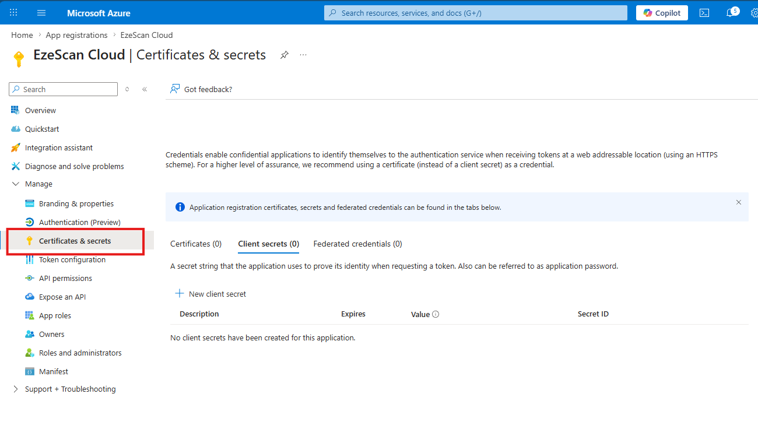
Task: Switch to the Certificates (0) tab
Action: click(196, 244)
